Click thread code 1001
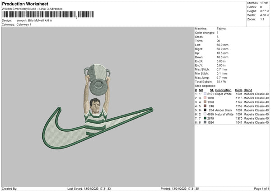Screen dimensions: 271x192 coord(239,94)
